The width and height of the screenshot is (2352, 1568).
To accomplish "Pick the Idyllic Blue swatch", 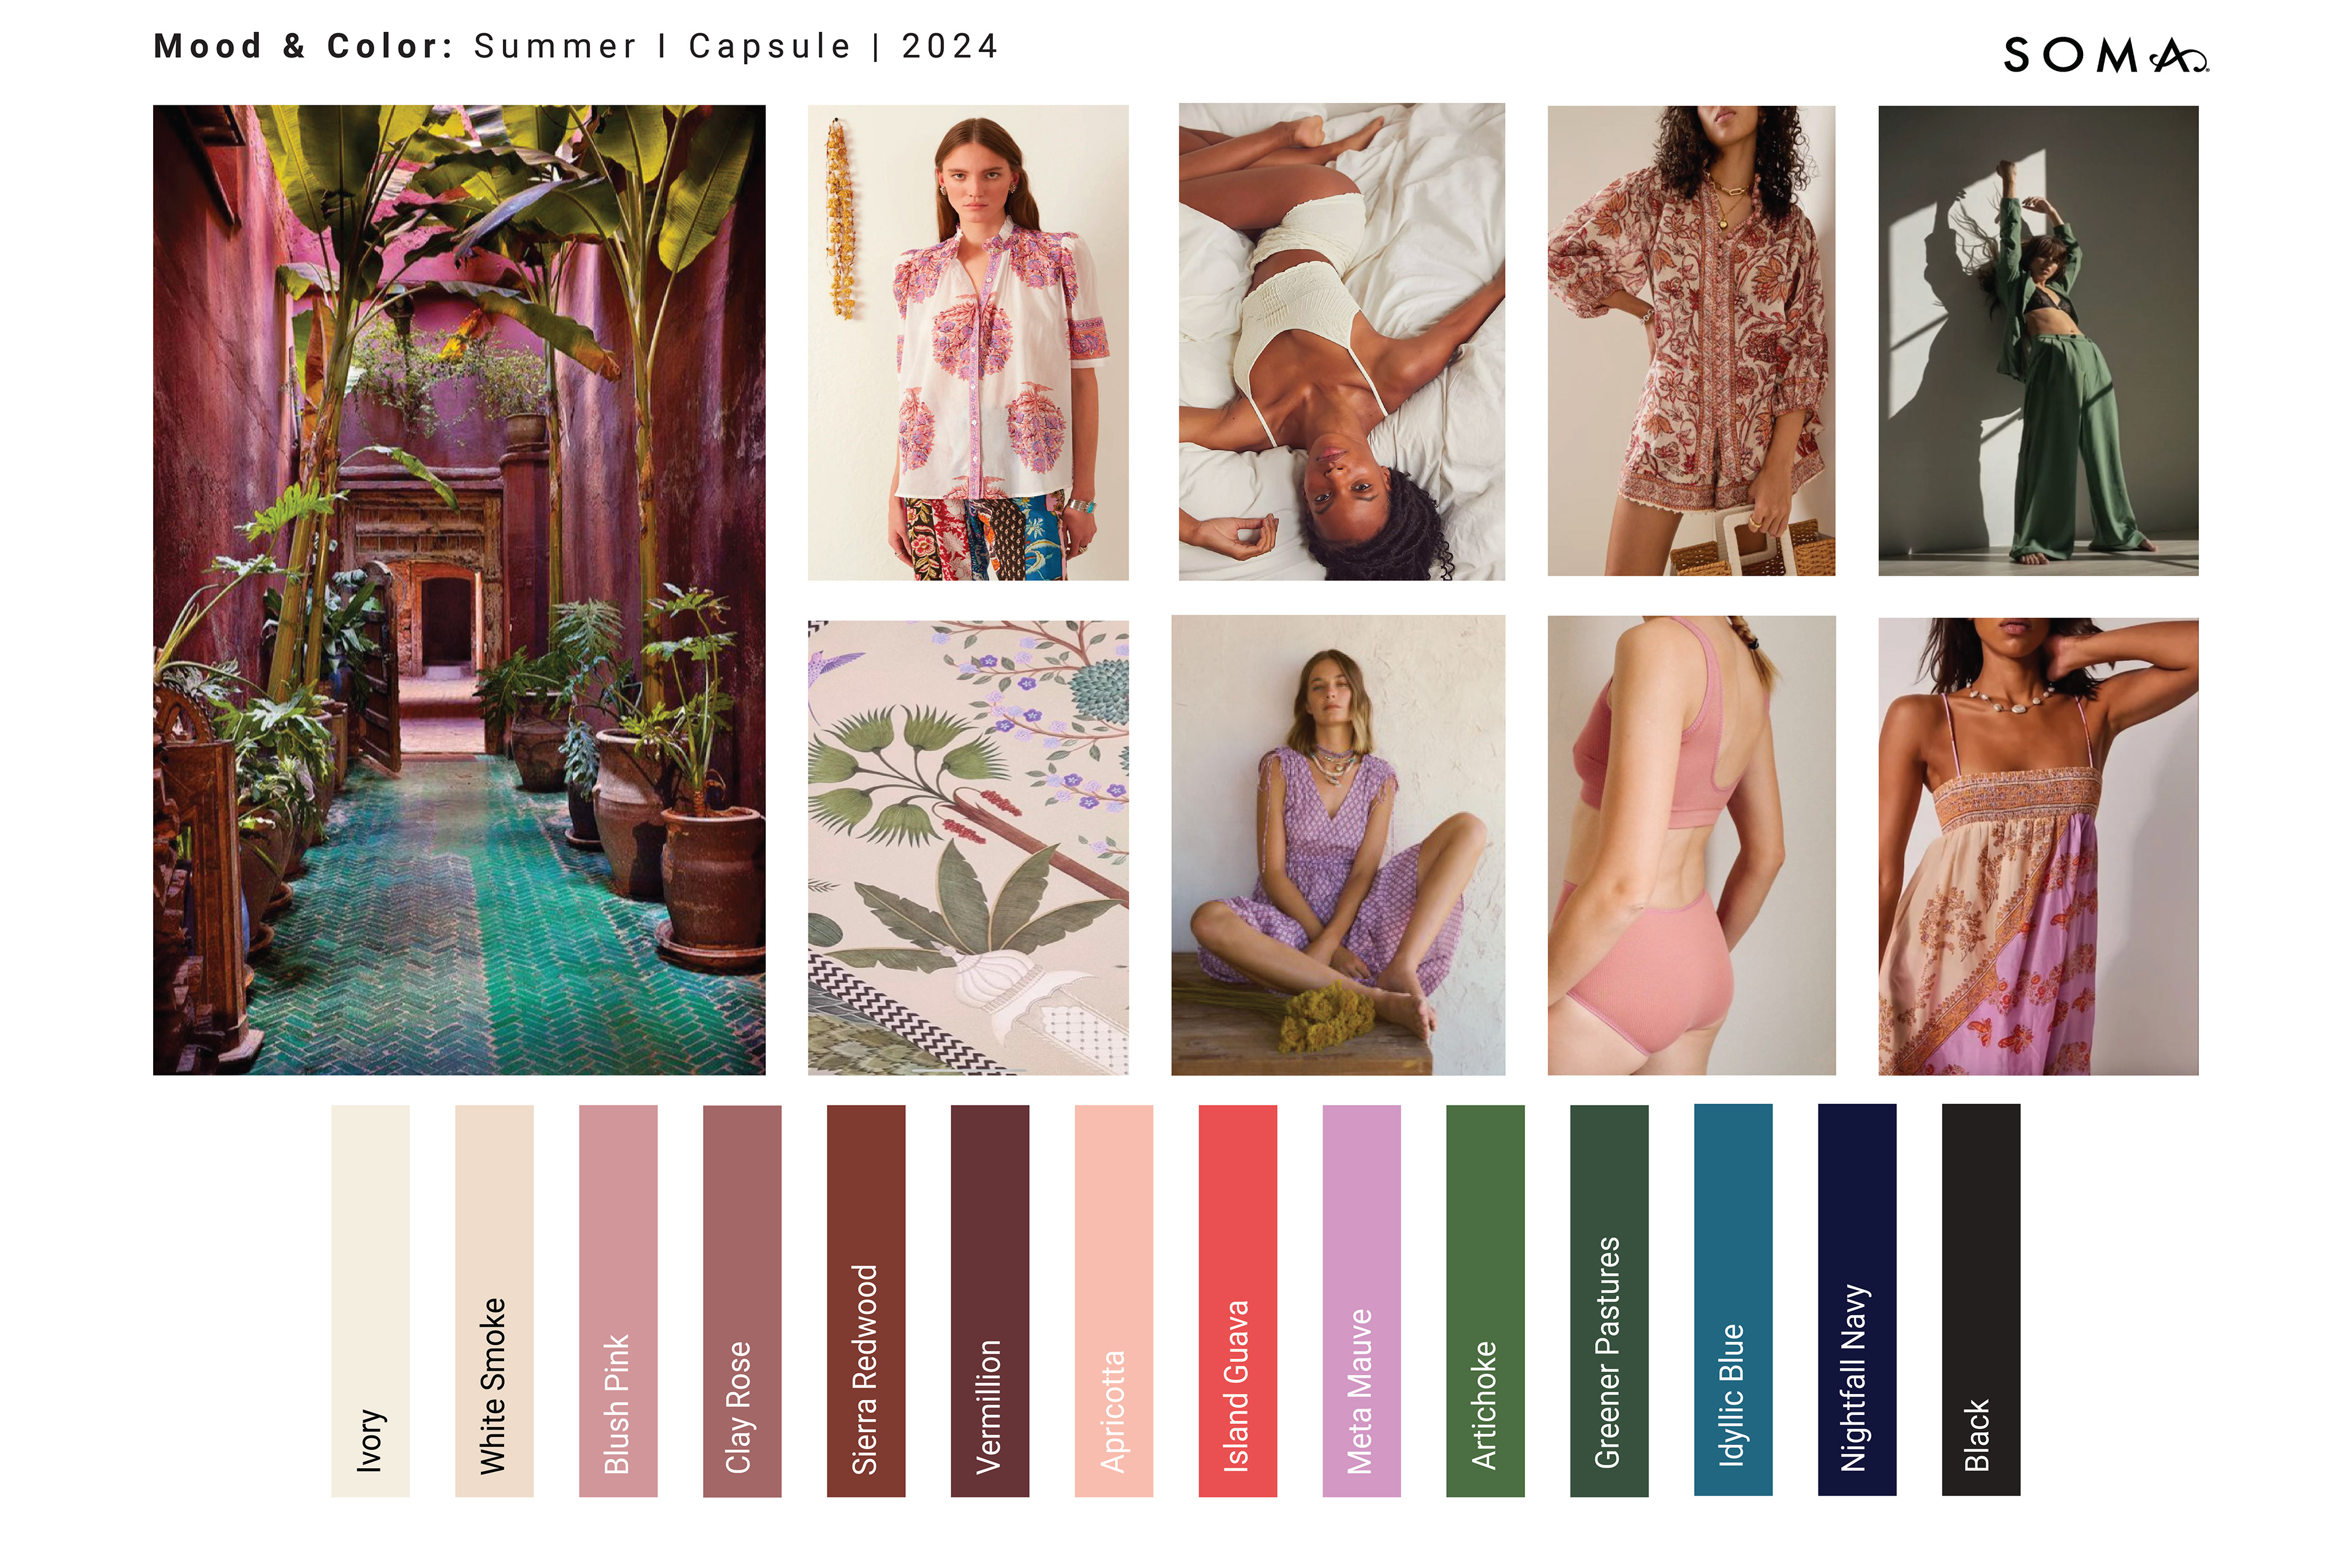I will click(x=1734, y=1299).
